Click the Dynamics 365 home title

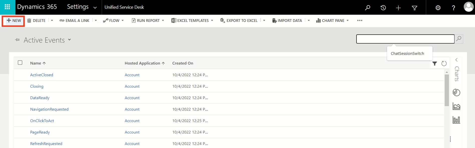click(37, 7)
